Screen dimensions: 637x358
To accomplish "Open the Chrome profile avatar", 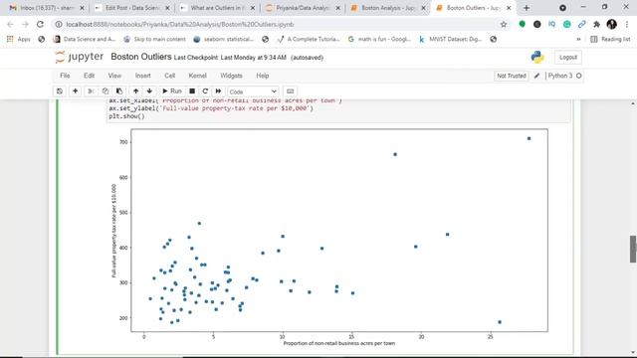I will click(x=612, y=24).
